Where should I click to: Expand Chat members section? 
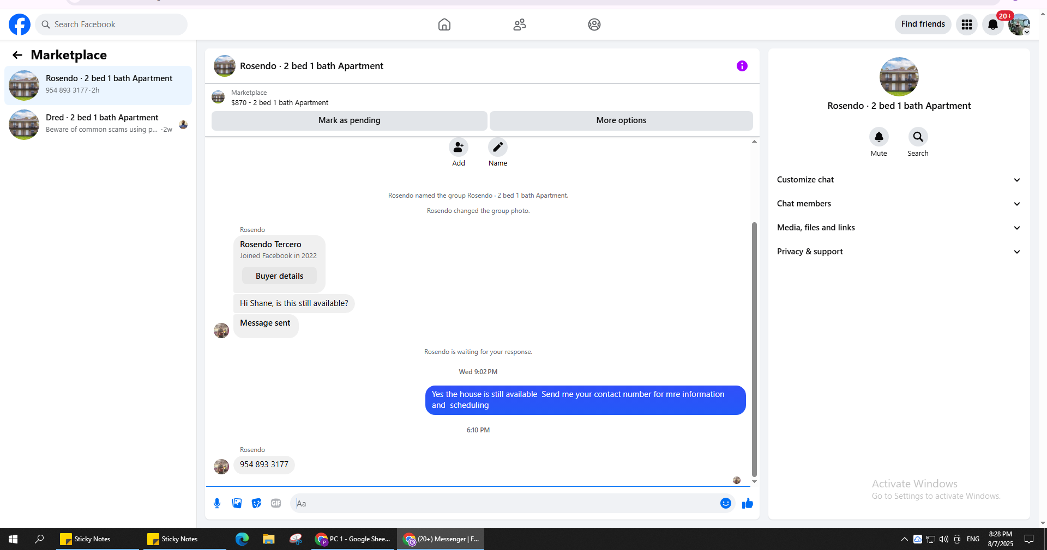[899, 204]
